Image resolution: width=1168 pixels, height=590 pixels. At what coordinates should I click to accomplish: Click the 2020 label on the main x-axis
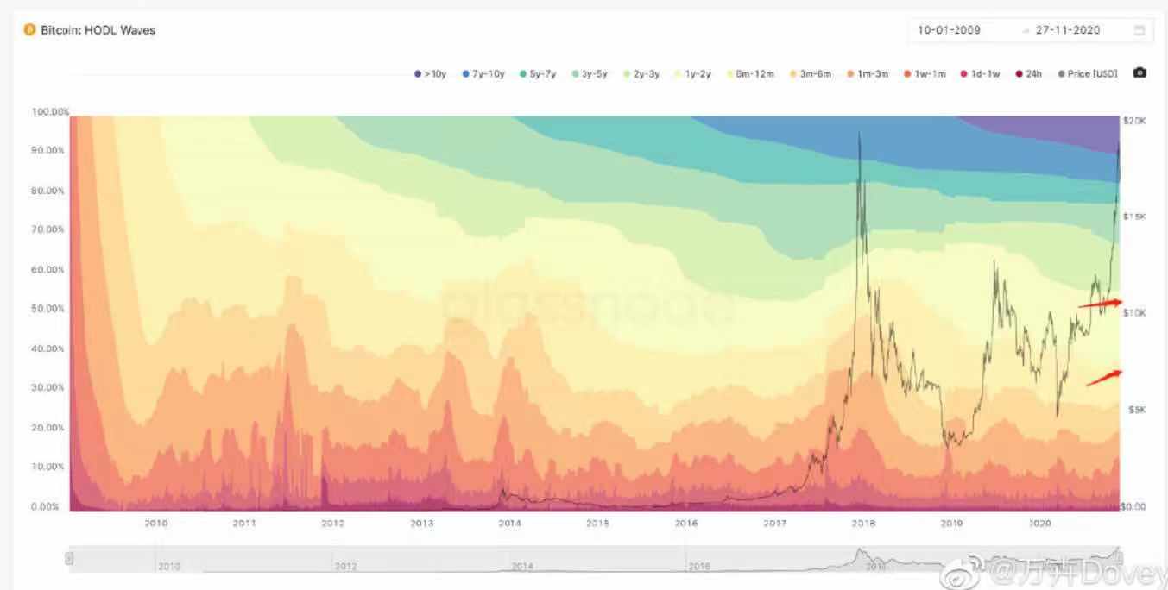click(1040, 523)
